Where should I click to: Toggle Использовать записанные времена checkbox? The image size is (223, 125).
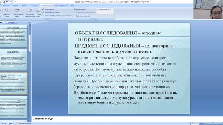coord(43,16)
